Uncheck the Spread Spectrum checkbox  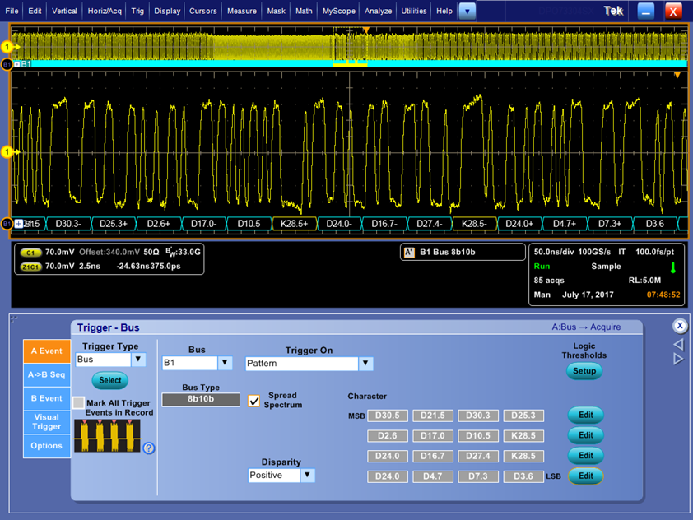click(x=253, y=401)
